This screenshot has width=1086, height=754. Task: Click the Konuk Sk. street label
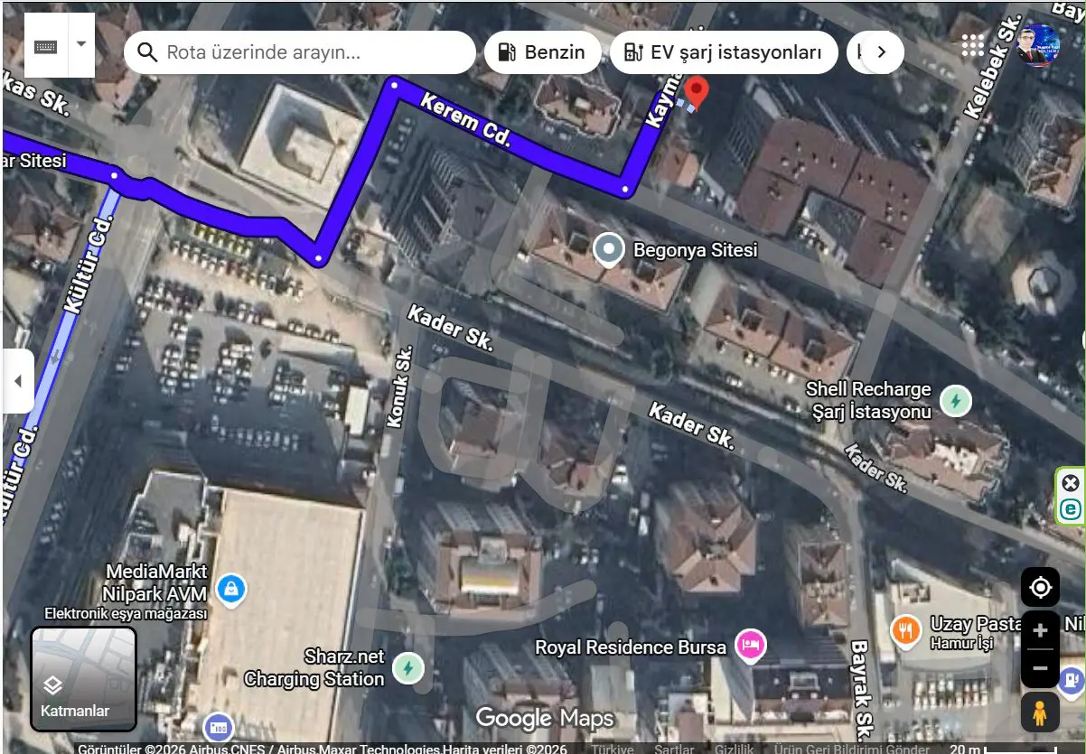pos(398,386)
